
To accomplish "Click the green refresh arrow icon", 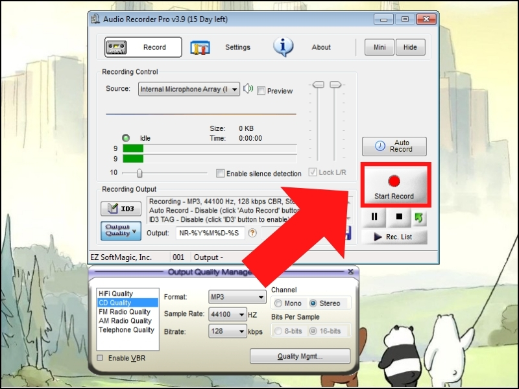I will point(419,217).
